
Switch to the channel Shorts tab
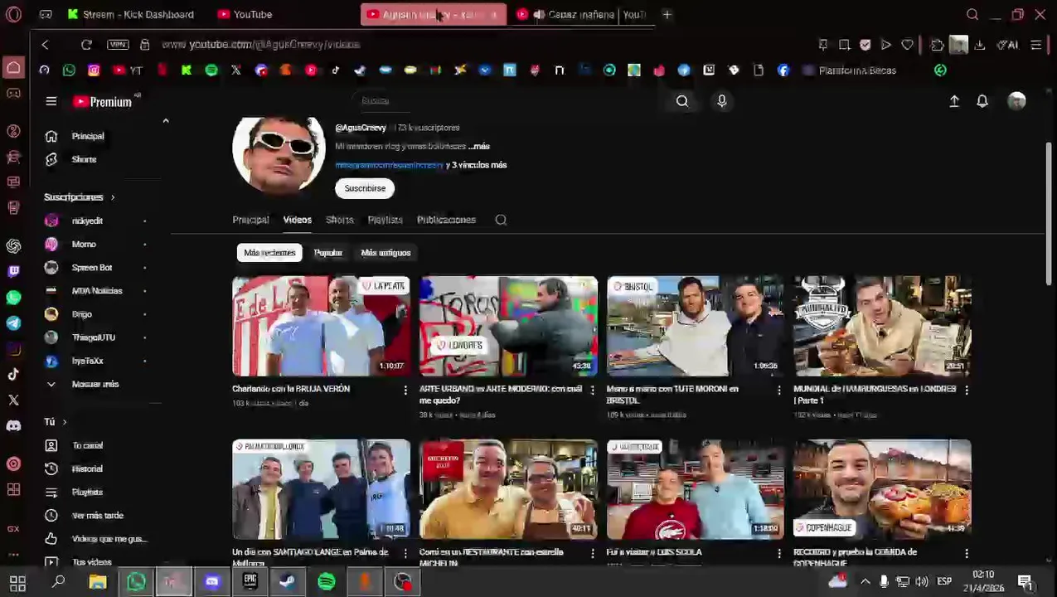(339, 220)
